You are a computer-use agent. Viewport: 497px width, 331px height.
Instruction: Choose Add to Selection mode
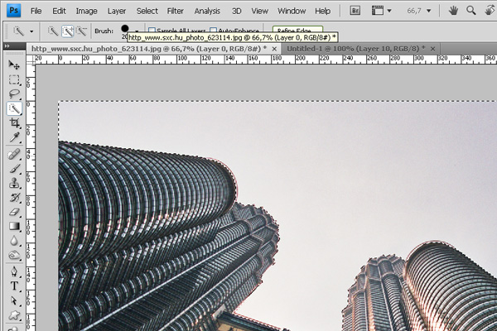coord(68,31)
